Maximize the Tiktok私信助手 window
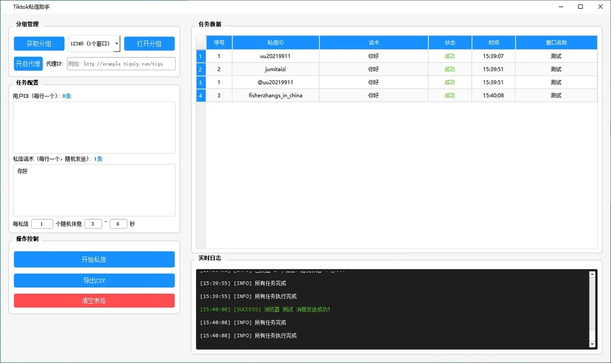This screenshot has width=611, height=363. [x=580, y=7]
